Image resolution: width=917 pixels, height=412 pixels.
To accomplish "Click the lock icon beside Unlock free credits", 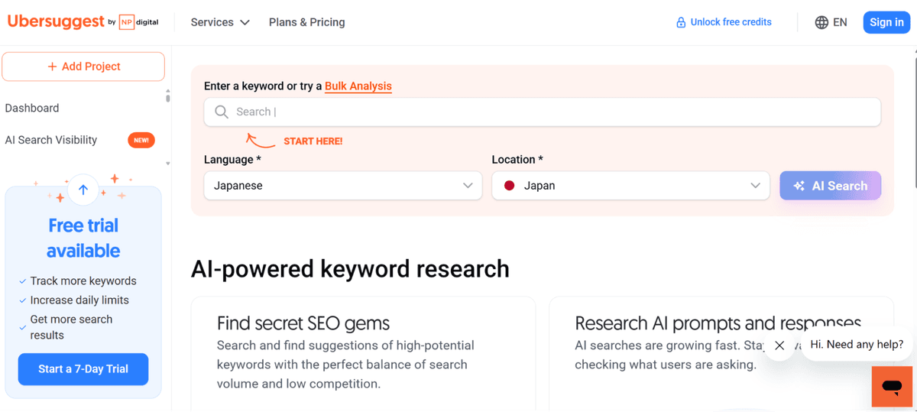I will [x=681, y=22].
